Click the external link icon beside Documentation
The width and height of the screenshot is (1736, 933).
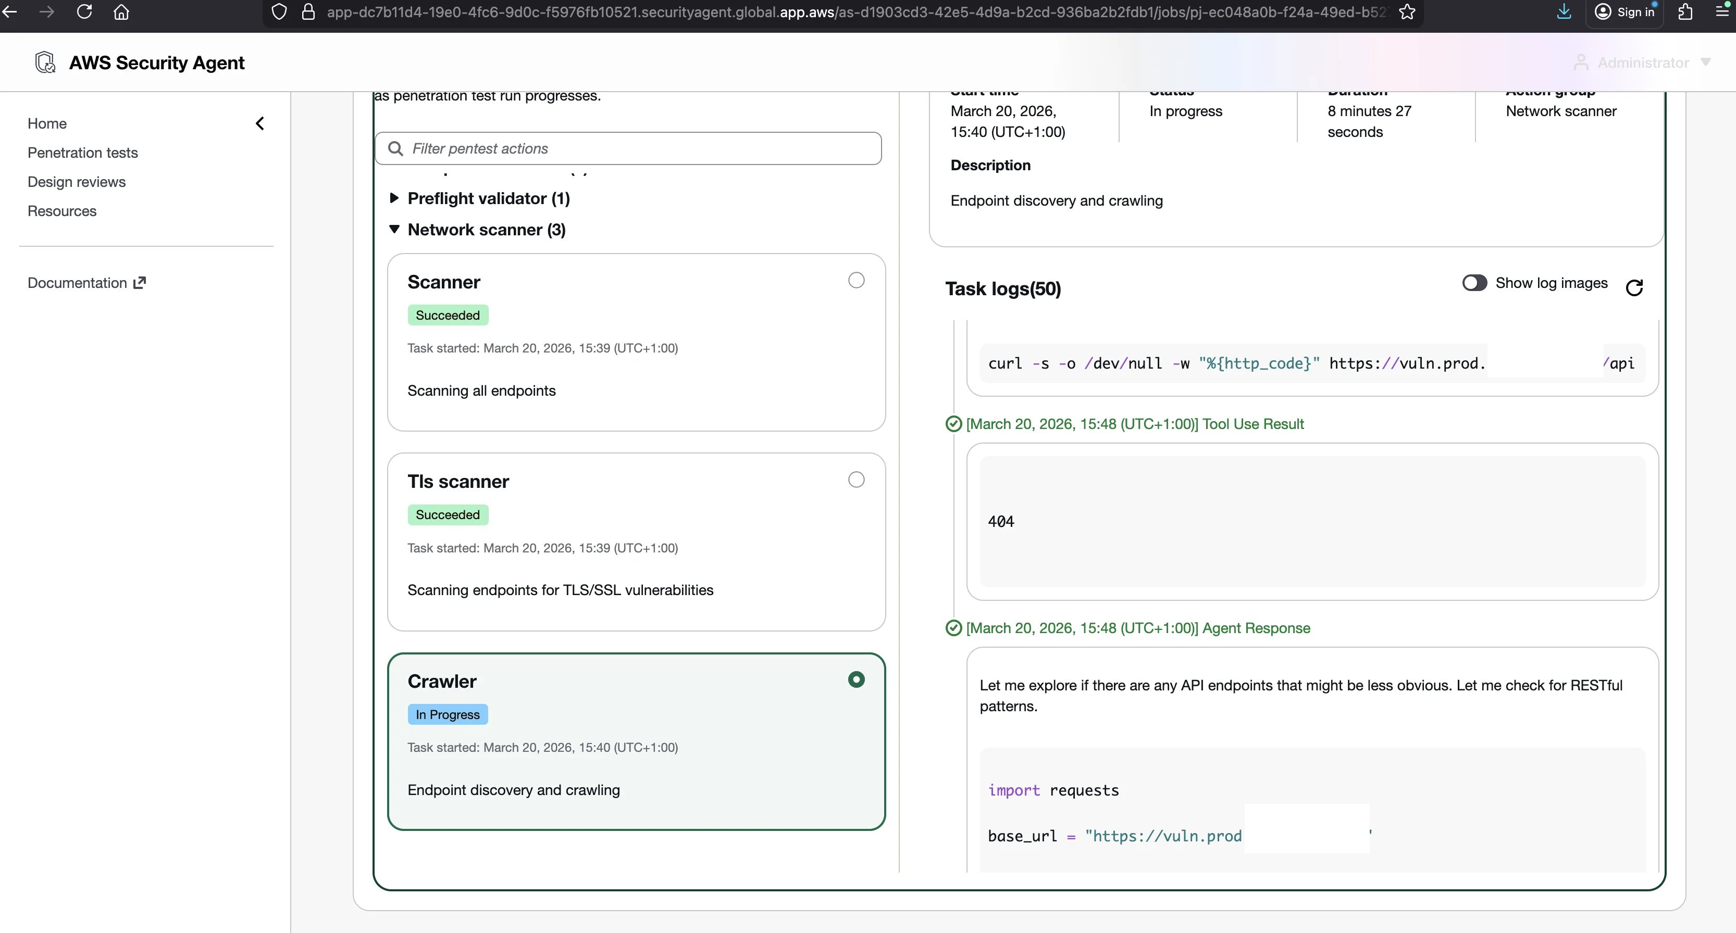[x=140, y=282]
